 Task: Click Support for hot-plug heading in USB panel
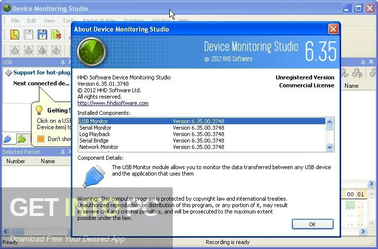point(42,72)
